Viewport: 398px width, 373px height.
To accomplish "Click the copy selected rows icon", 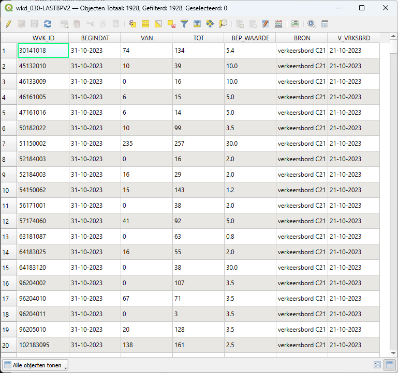I will (x=103, y=24).
